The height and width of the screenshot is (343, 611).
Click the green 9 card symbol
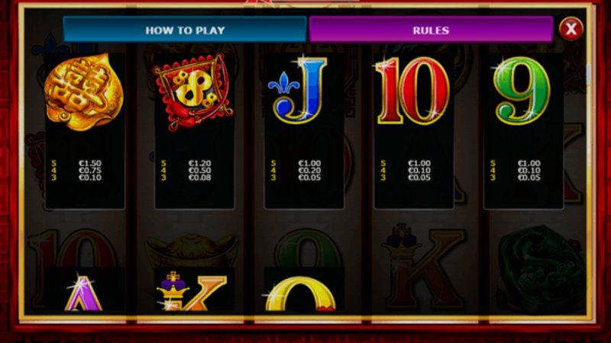[522, 90]
